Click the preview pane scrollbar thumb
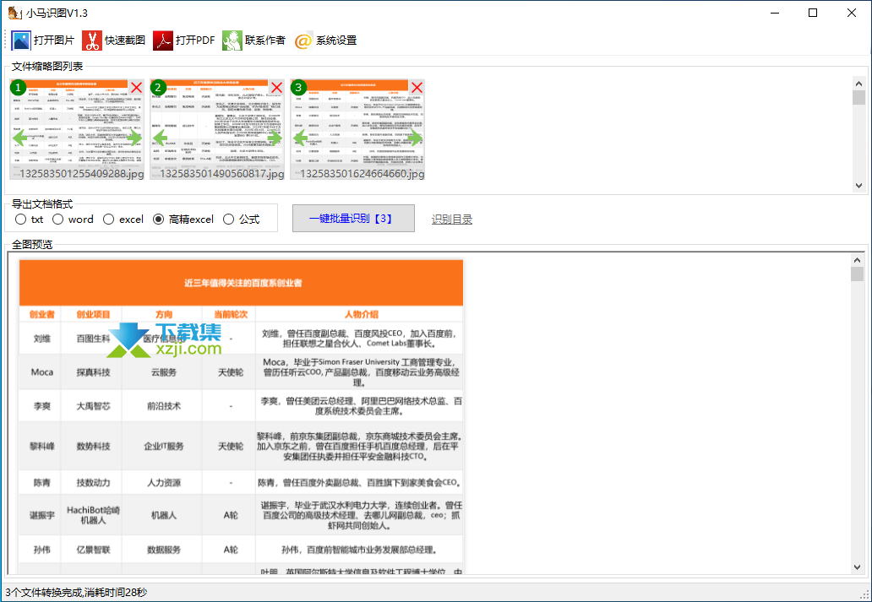Screen dimensions: 872x602 [857, 274]
